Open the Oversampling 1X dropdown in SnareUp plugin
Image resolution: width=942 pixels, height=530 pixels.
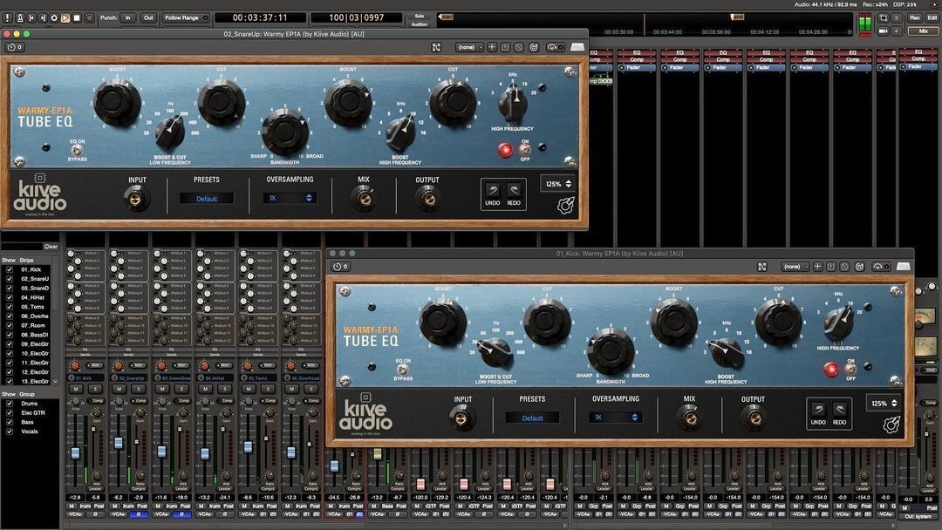coord(290,198)
